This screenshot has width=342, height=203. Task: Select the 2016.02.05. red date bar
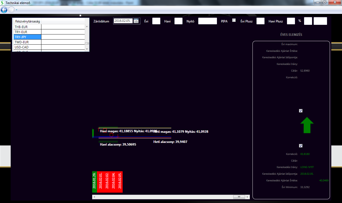(x=120, y=182)
